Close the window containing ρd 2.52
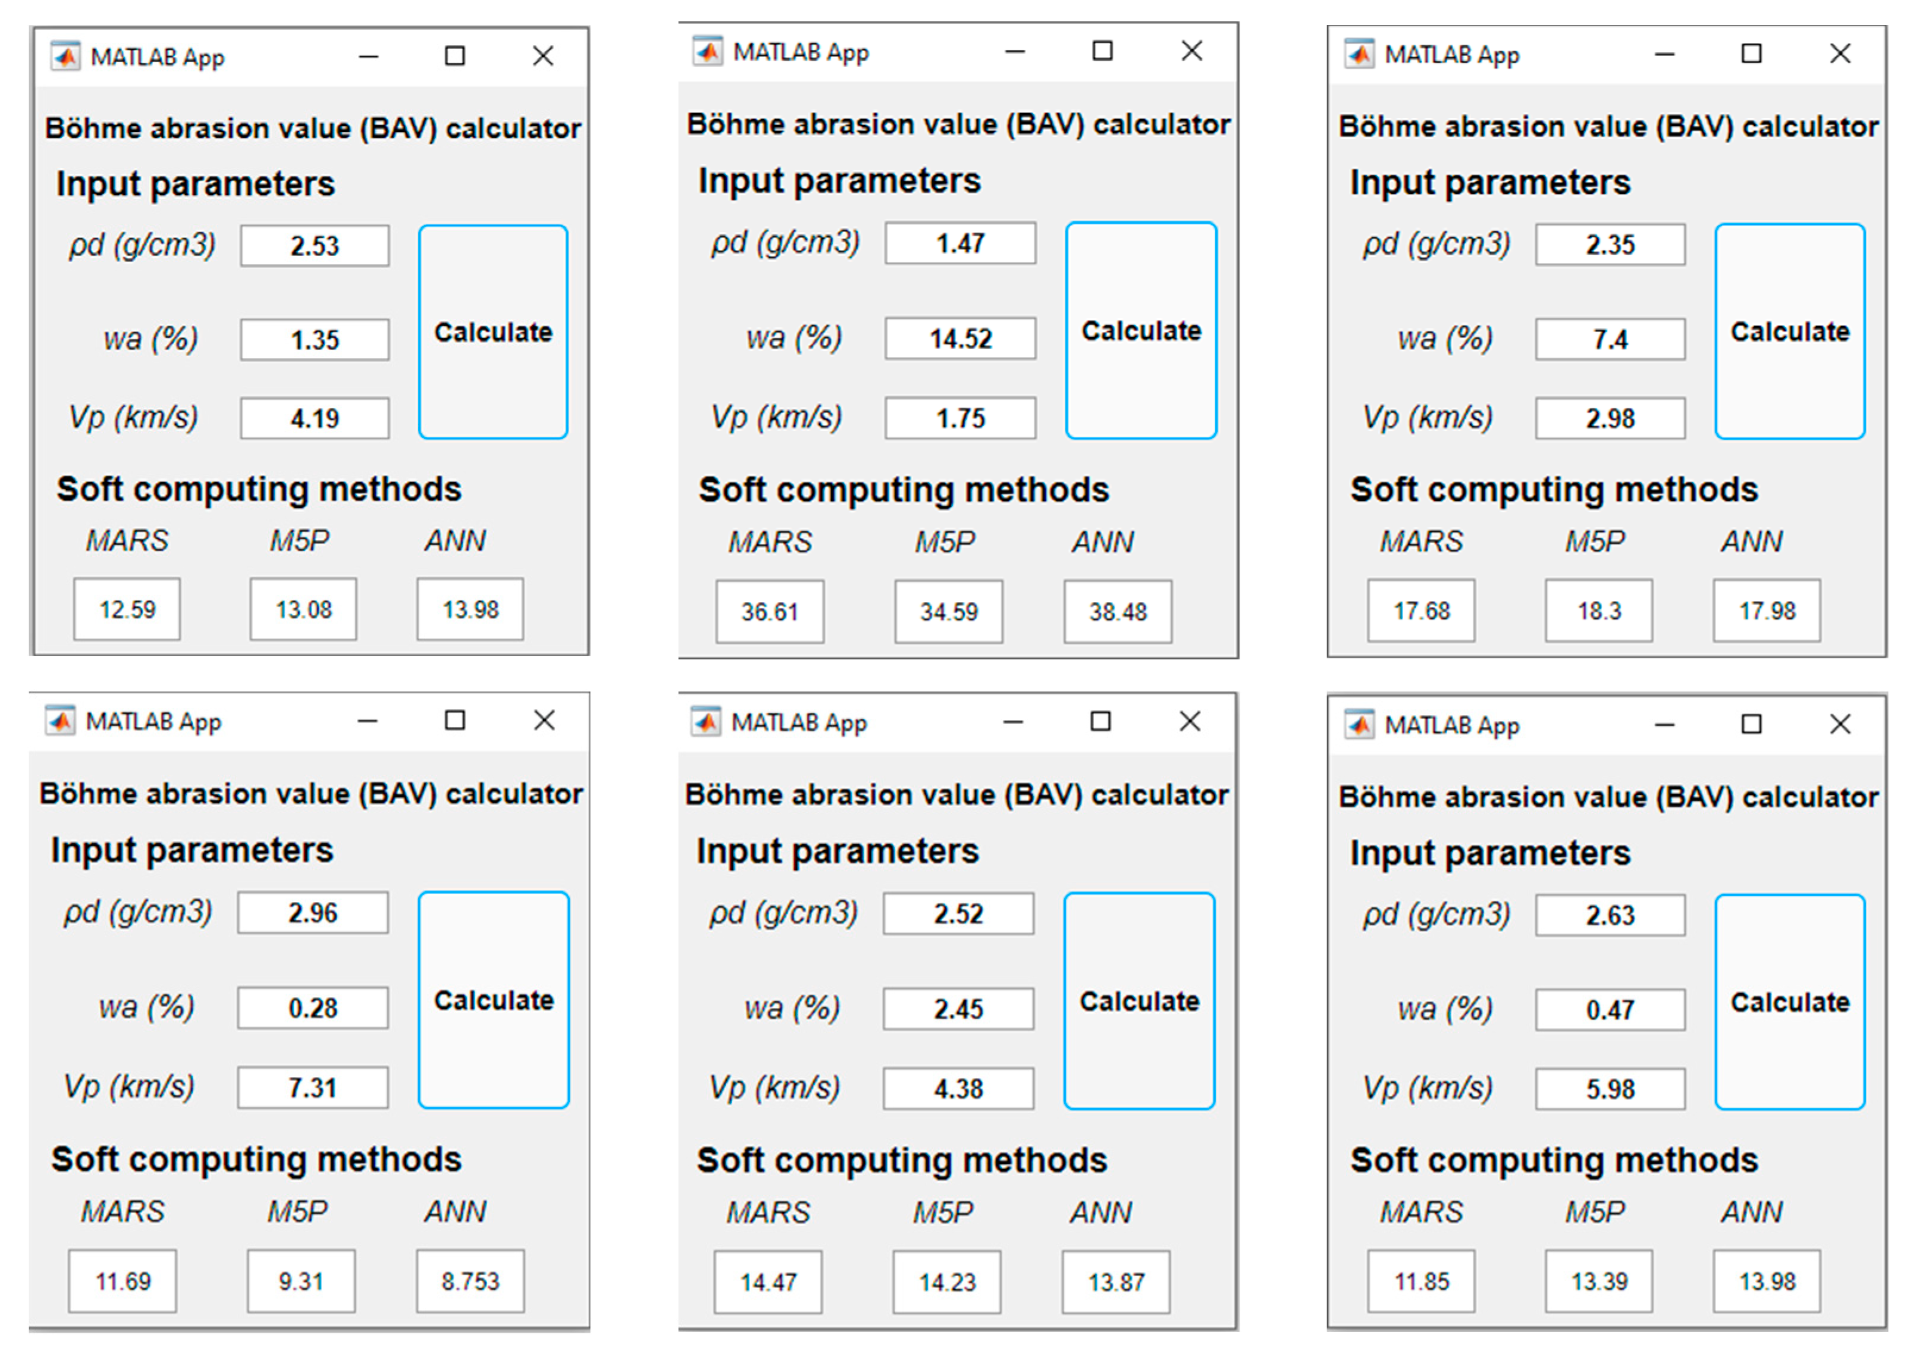 (1190, 721)
